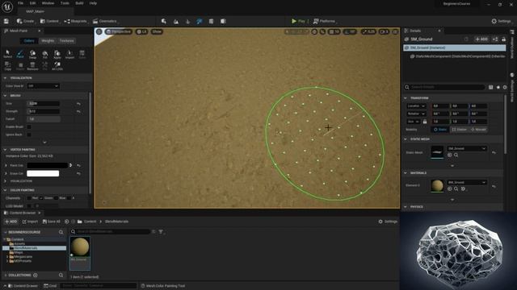517x290 pixels.
Task: Toggle the Blue channel checkbox
Action: [x=56, y=198]
